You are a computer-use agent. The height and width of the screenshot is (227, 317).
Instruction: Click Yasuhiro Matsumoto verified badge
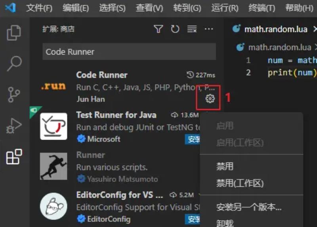coord(81,179)
